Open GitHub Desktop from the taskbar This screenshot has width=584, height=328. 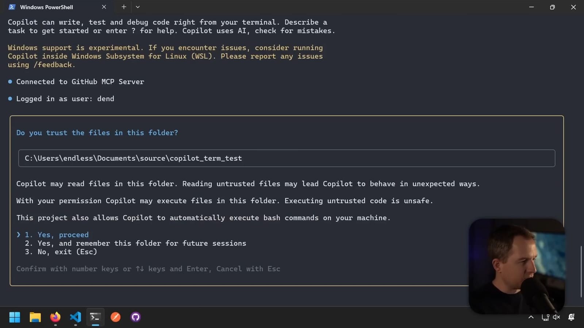[x=135, y=317]
